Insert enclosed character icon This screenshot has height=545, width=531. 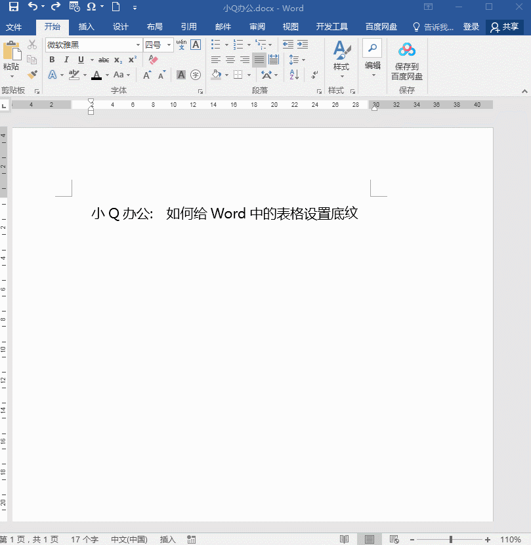tap(196, 75)
